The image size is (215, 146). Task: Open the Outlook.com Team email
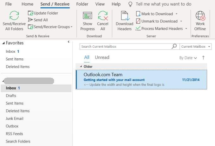point(142,79)
